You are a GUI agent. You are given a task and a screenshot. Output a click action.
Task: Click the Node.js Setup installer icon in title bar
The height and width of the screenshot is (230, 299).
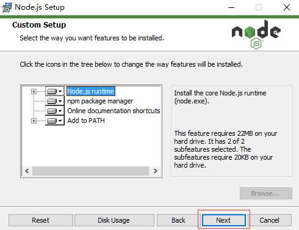(x=7, y=7)
